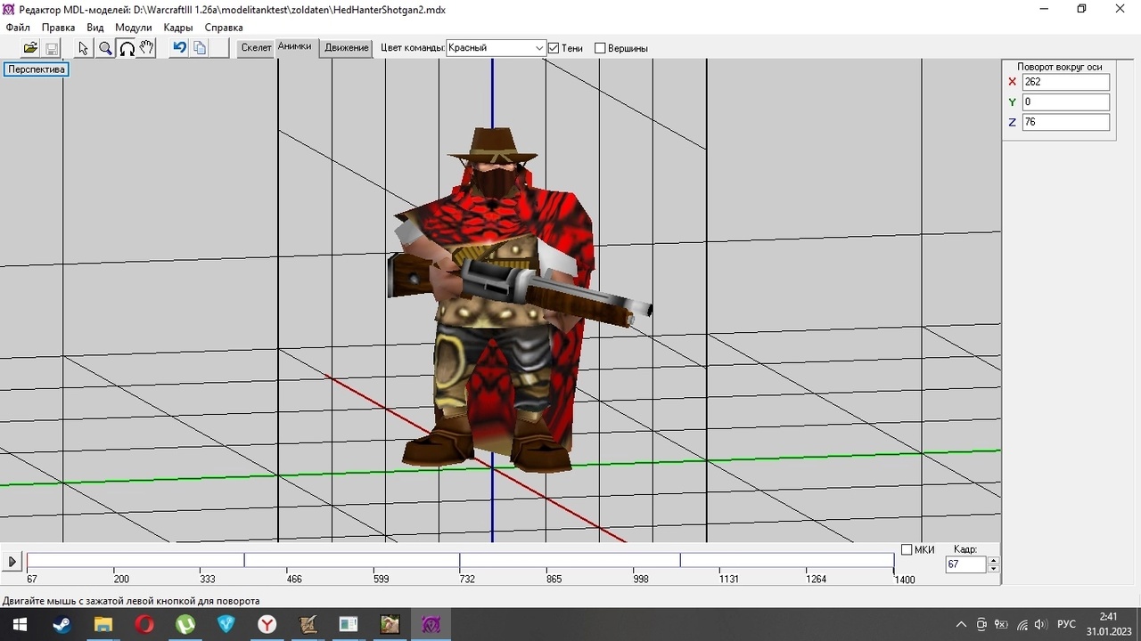Open the Модули menu
This screenshot has height=641, width=1141.
pos(134,28)
